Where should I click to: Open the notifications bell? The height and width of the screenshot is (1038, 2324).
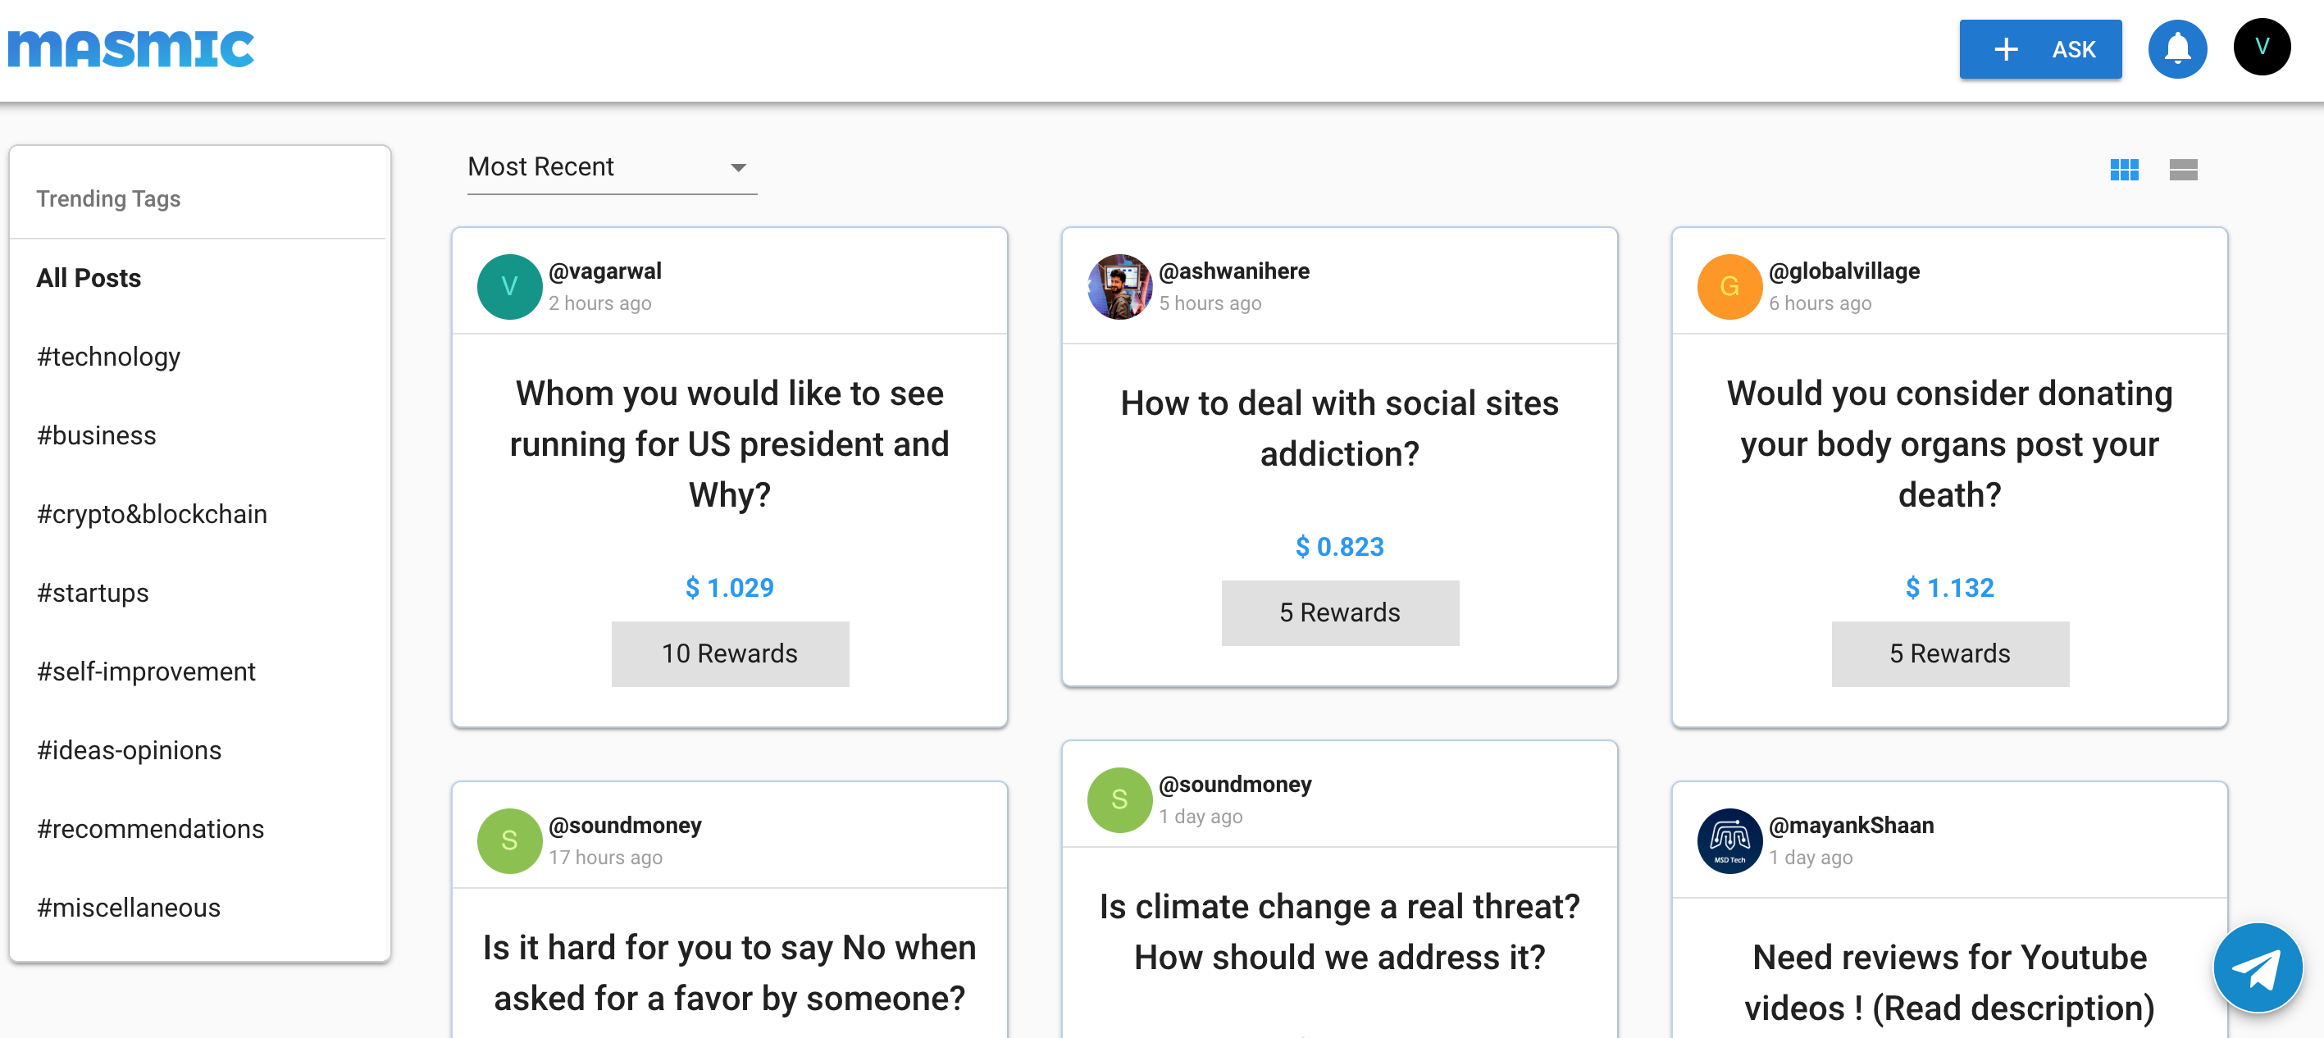pos(2177,48)
